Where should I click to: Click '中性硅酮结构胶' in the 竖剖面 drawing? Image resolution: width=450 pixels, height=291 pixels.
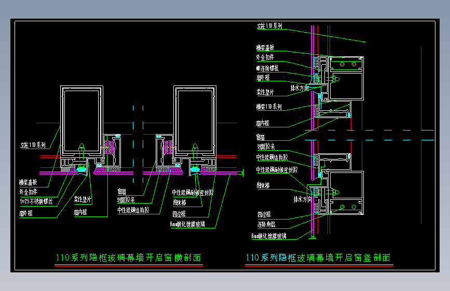[x=272, y=157]
